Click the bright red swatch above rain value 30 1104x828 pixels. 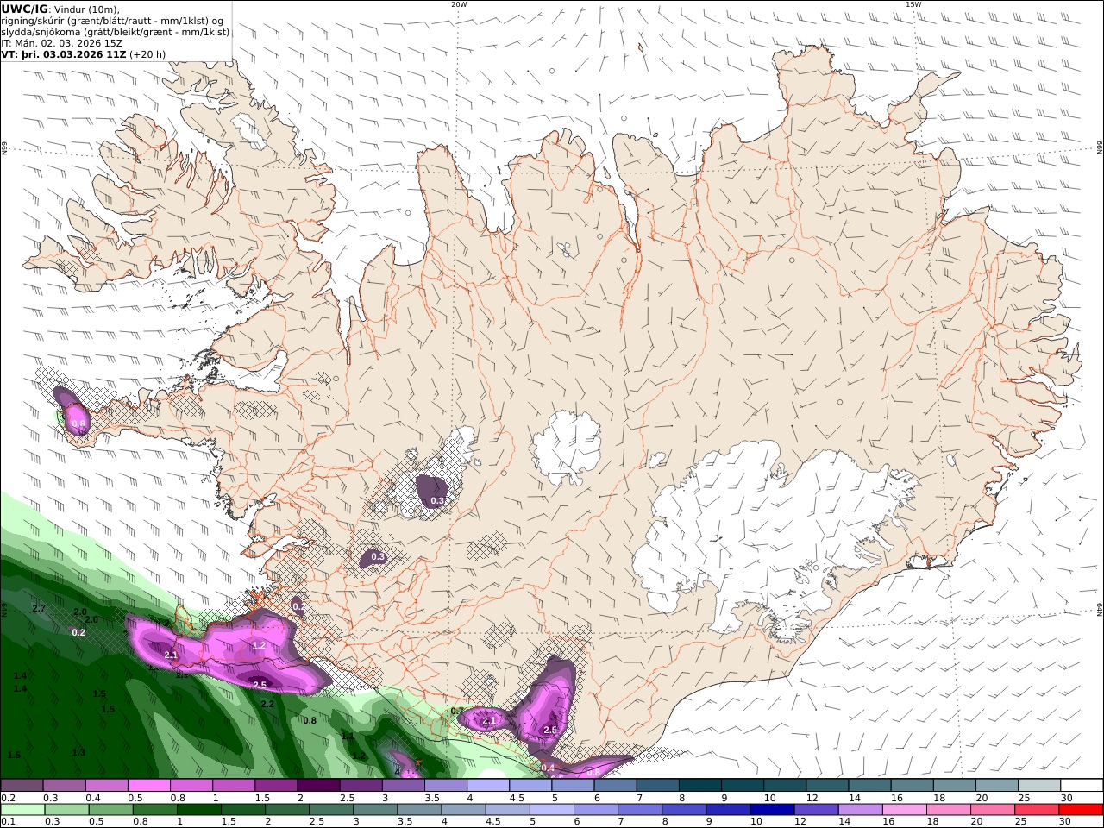click(1081, 810)
